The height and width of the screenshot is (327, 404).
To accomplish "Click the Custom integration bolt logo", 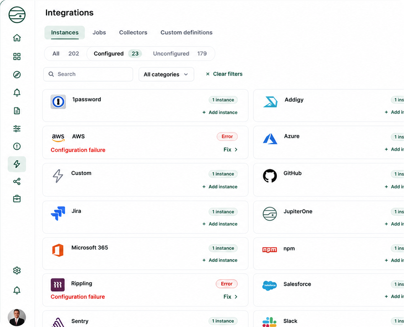I will [x=58, y=176].
